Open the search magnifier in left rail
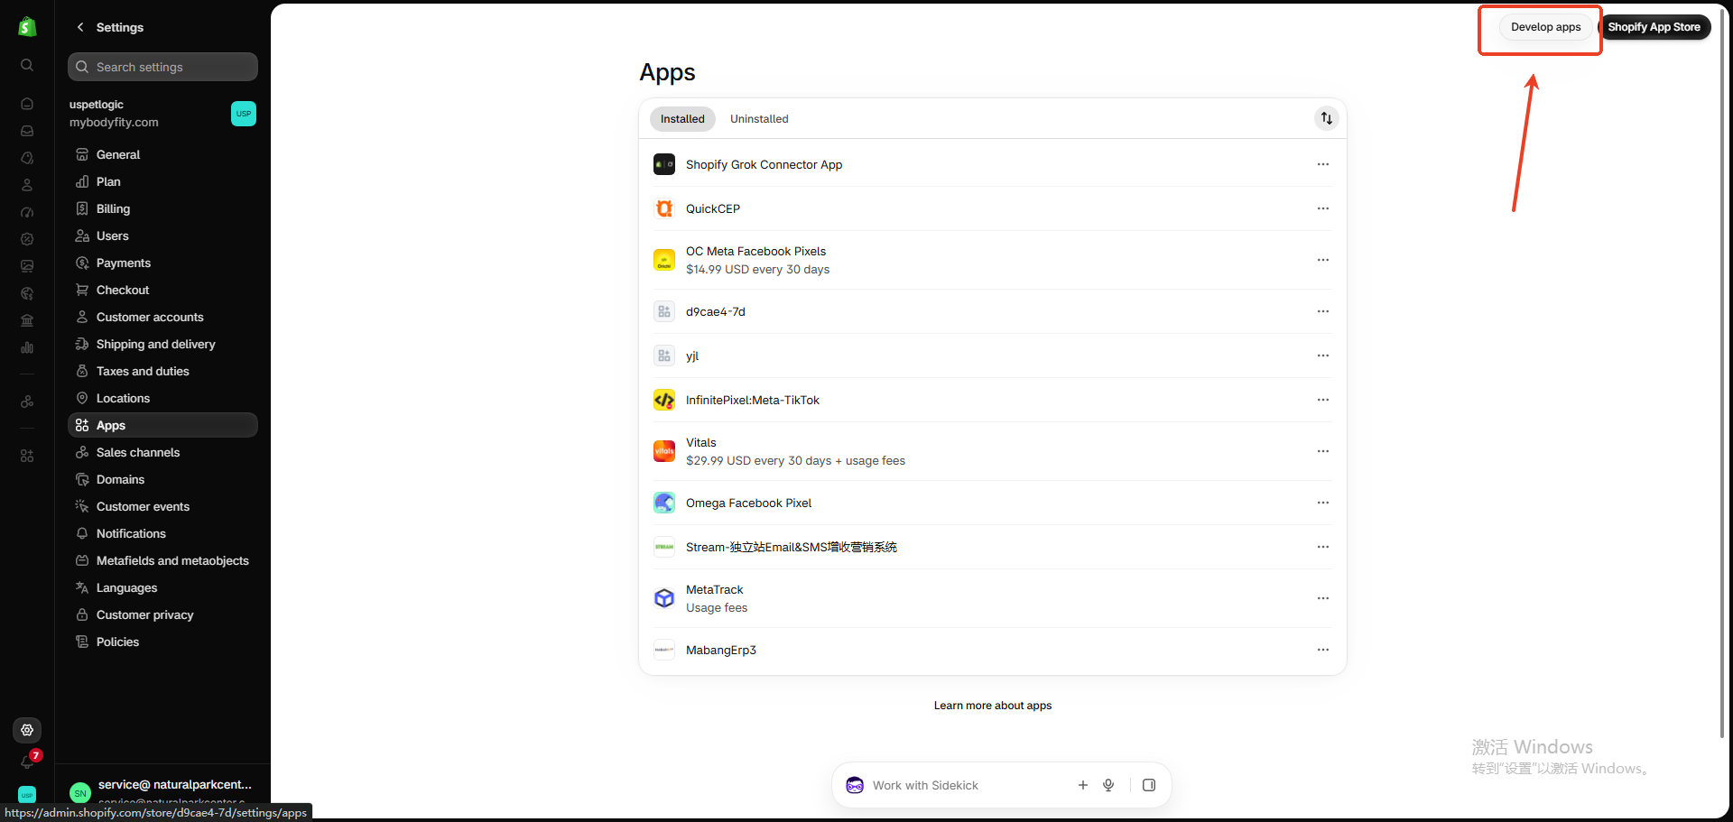1733x822 pixels. [x=27, y=65]
